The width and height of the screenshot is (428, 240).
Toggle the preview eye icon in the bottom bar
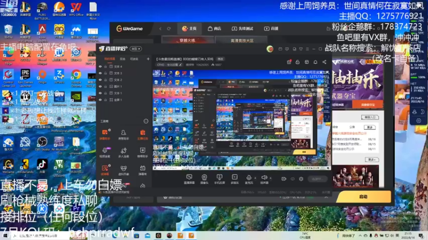pyautogui.click(x=293, y=179)
